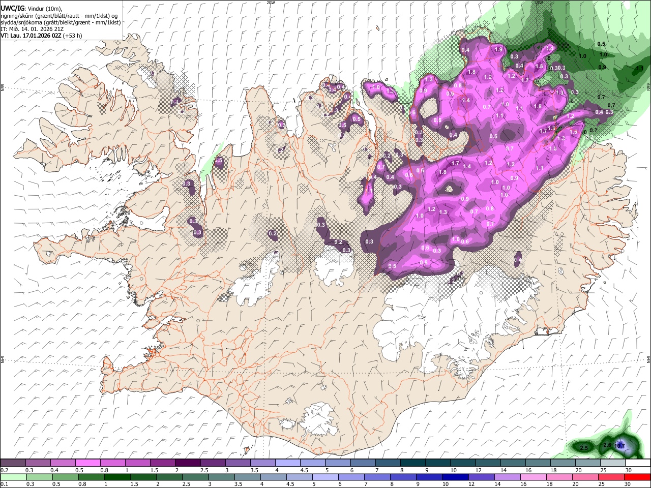Click the 2.5 value in the green offshore cell
The height and width of the screenshot is (488, 651).
coord(584,448)
